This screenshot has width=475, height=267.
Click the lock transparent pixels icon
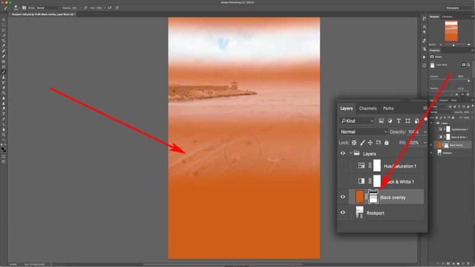[x=355, y=142]
